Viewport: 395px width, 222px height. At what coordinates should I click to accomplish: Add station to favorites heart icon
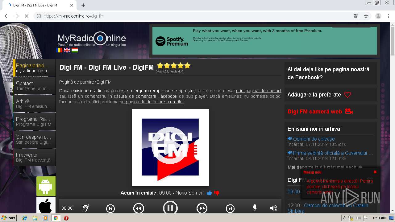tap(347, 95)
